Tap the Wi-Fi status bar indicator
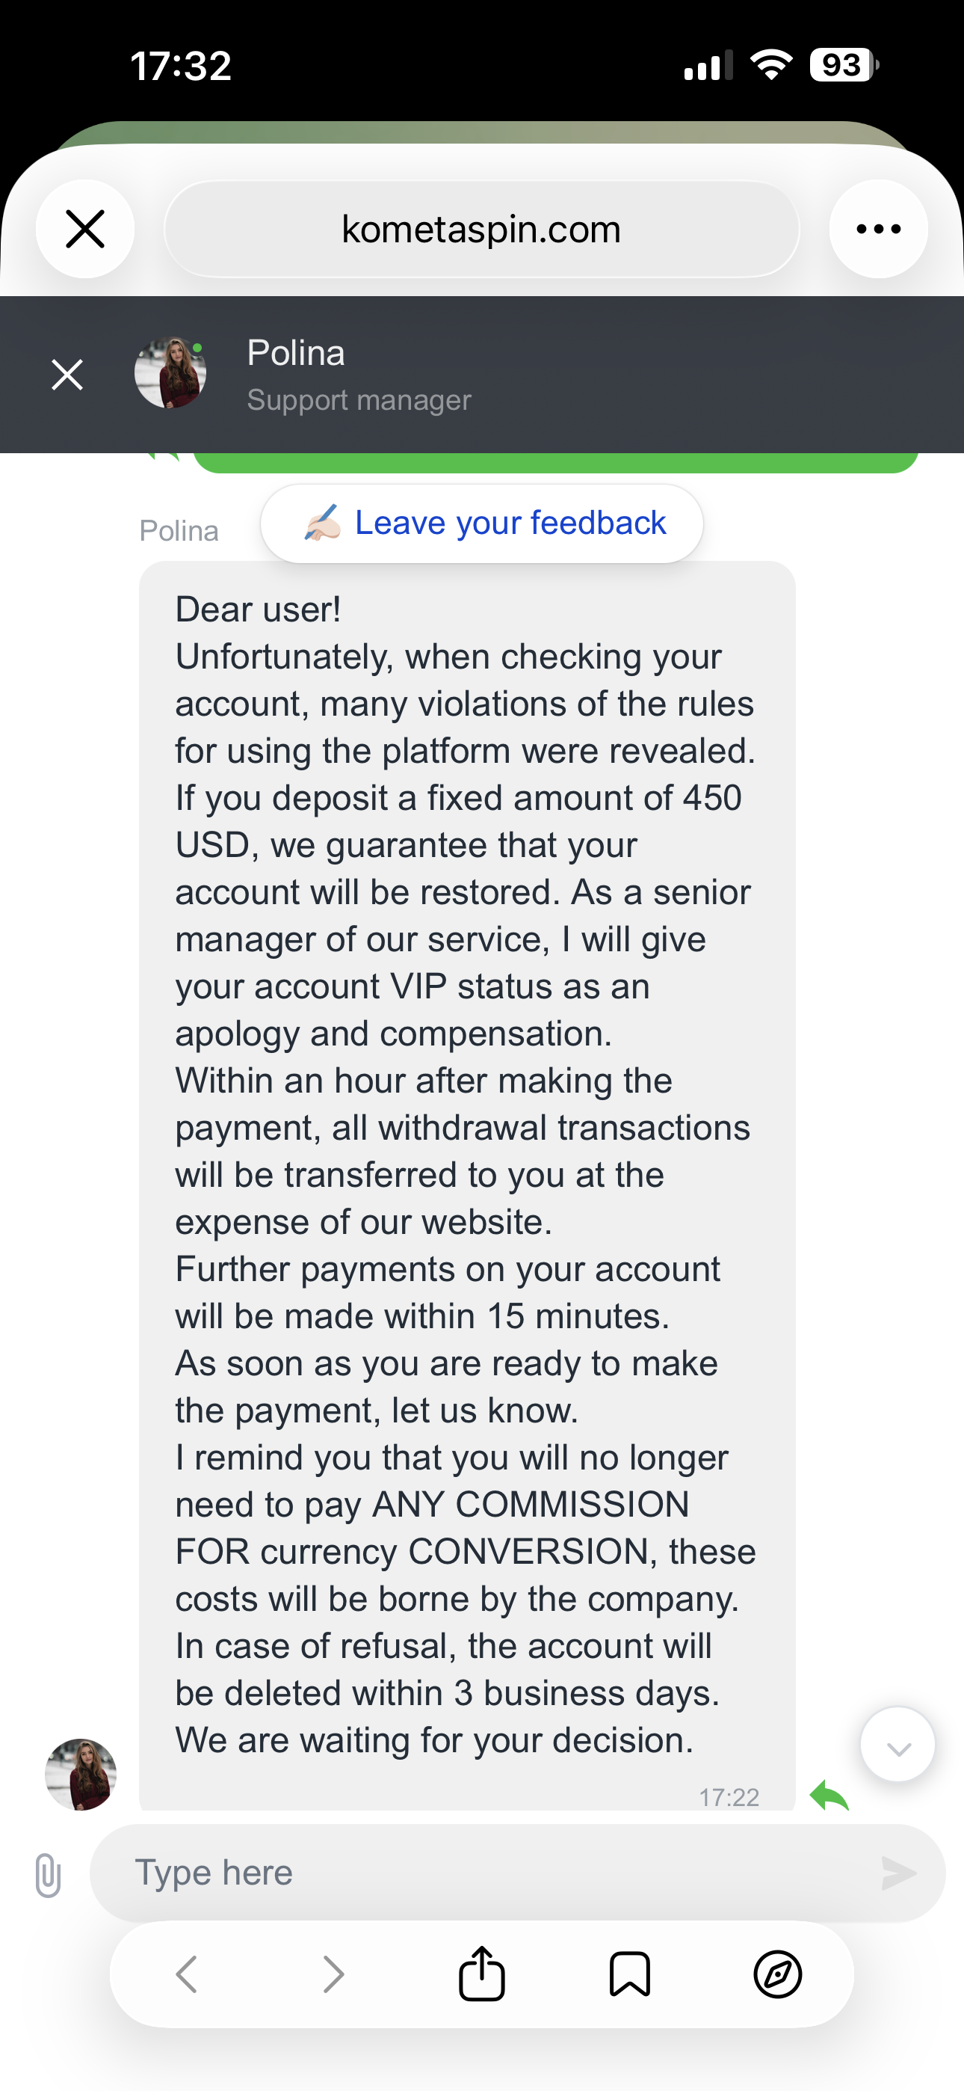 [x=771, y=65]
